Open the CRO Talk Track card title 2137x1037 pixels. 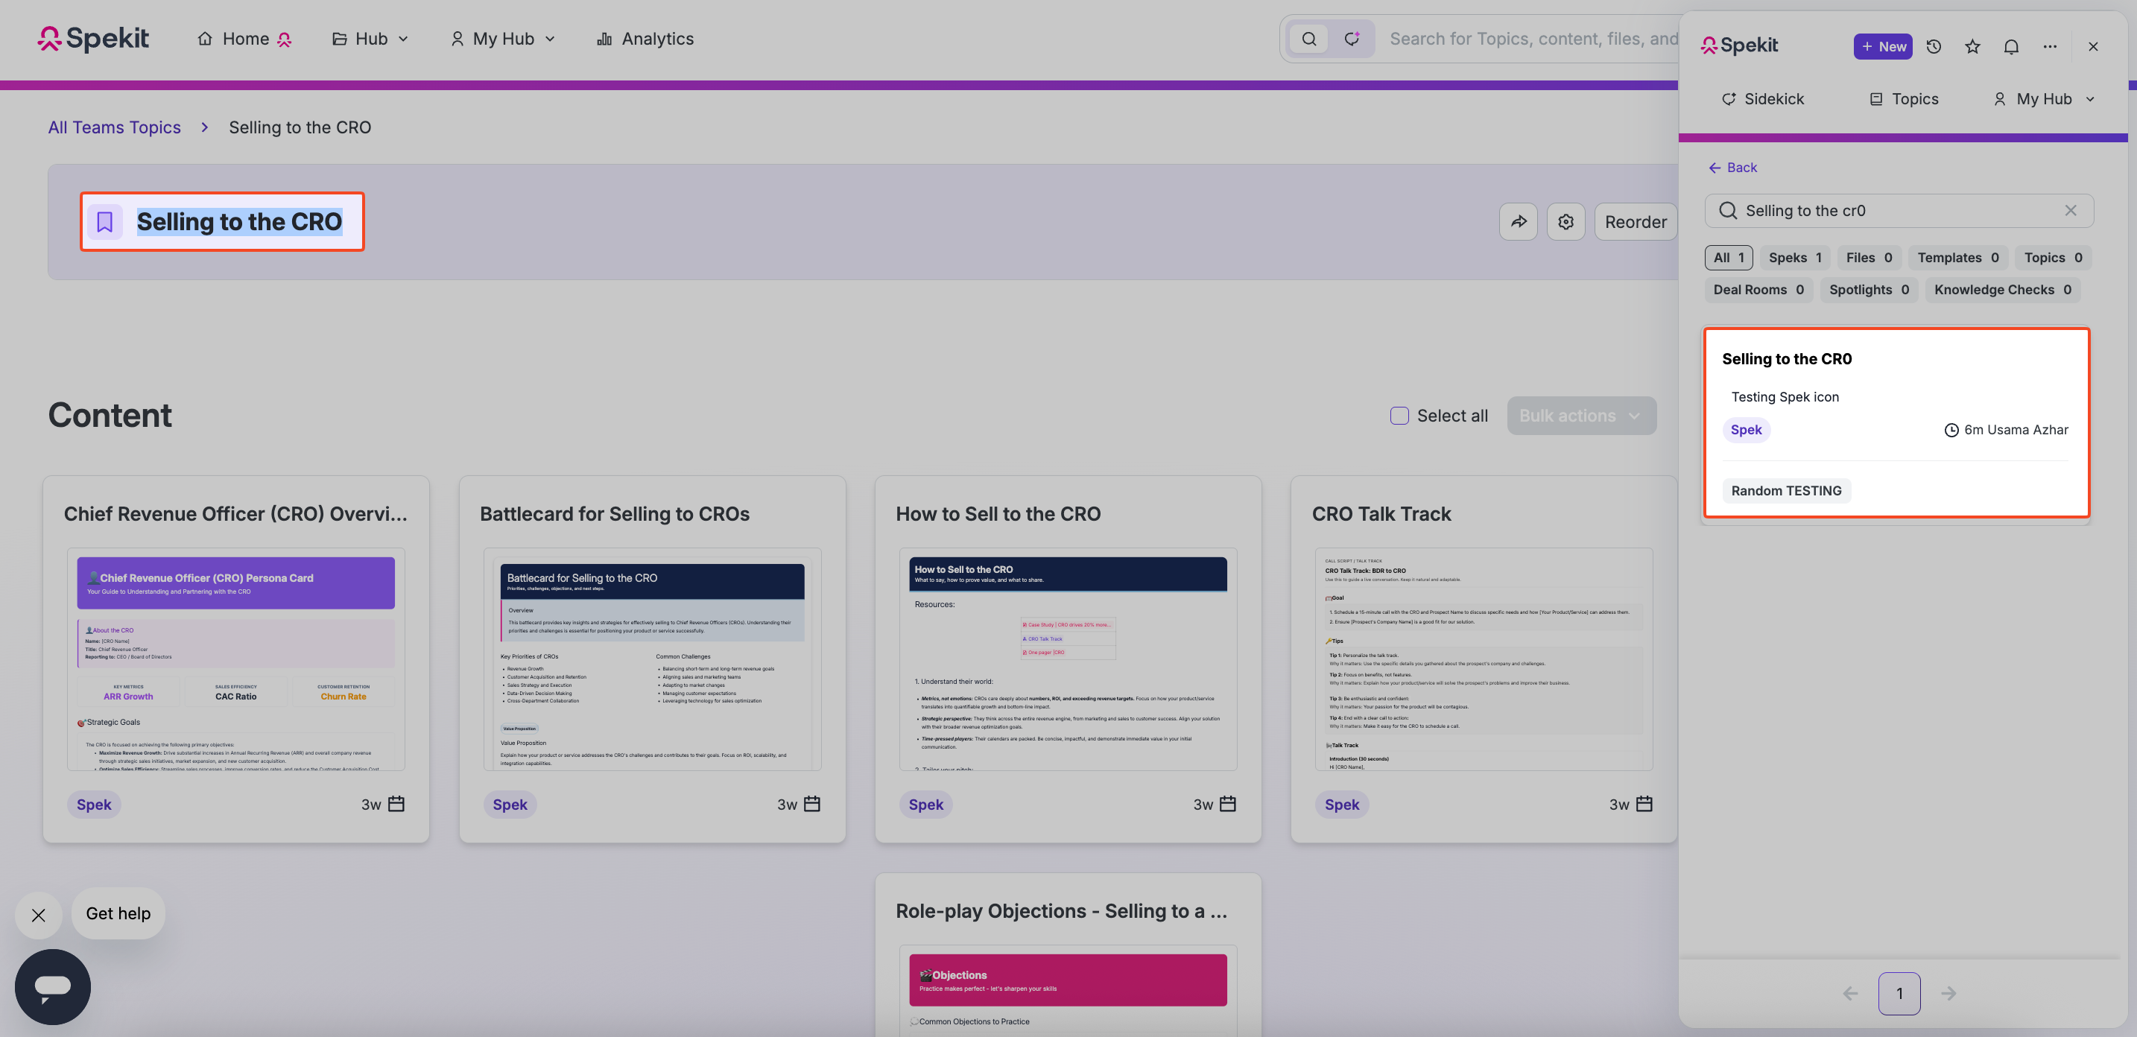pos(1381,513)
